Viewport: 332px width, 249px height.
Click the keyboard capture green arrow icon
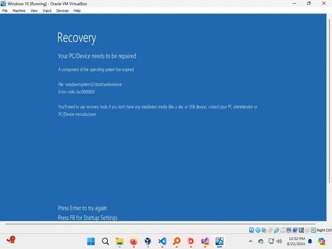pos(314,230)
